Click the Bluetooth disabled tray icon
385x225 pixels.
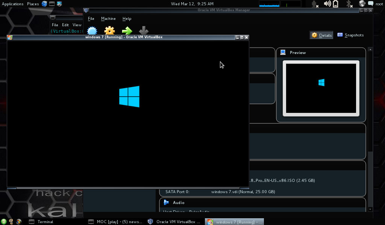(x=349, y=4)
